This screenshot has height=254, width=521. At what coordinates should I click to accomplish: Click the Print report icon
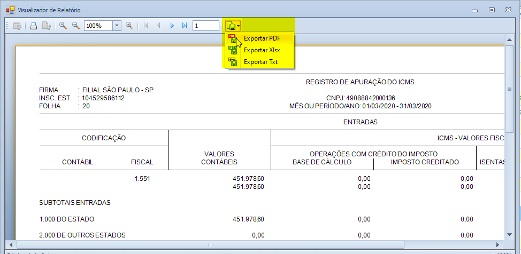point(33,26)
